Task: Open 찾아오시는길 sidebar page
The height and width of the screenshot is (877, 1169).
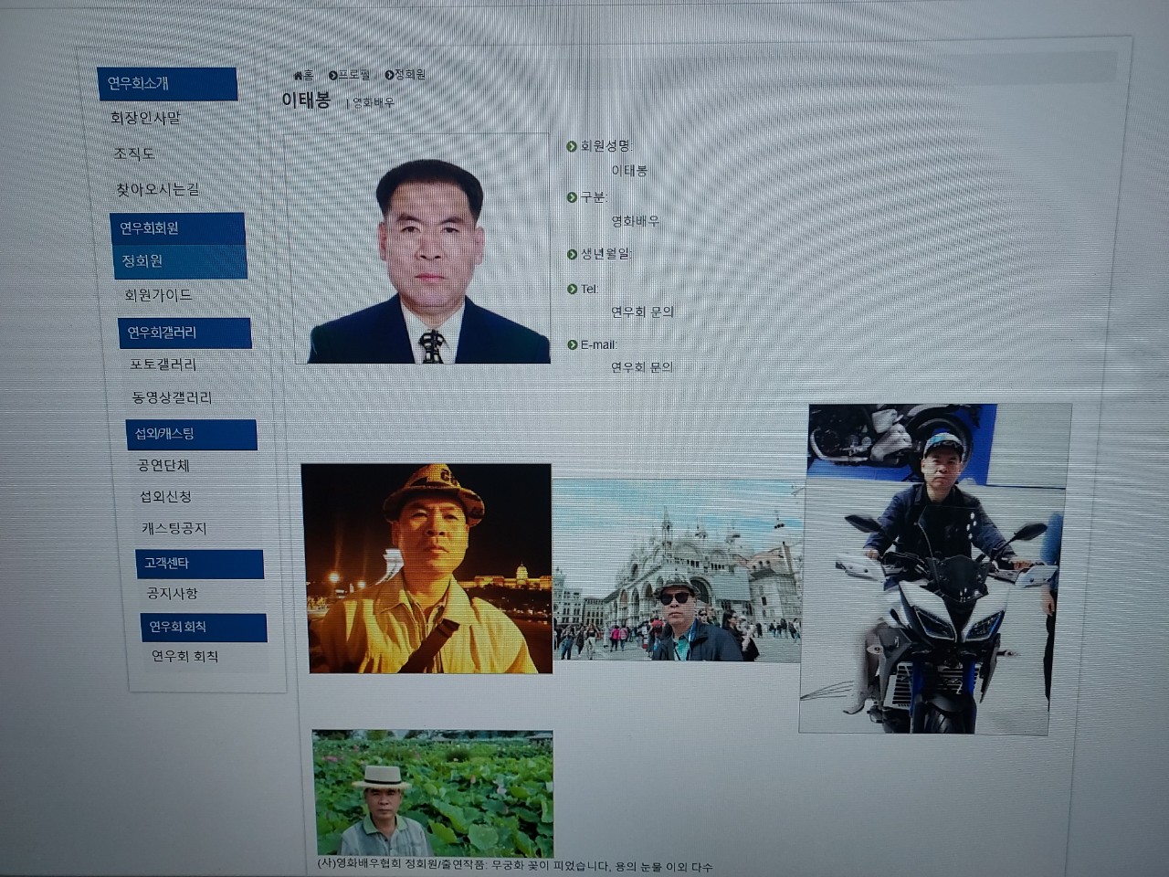Action: [x=157, y=189]
